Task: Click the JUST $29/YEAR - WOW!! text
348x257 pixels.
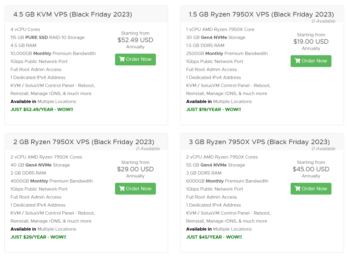Action: [x=38, y=237]
